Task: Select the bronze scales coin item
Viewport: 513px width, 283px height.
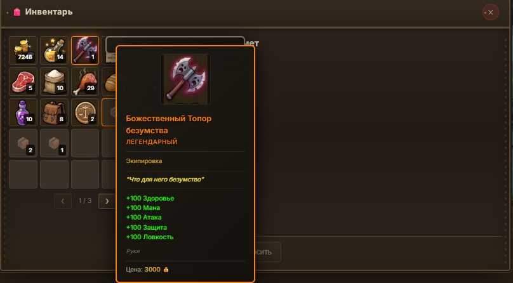Action: click(x=85, y=112)
